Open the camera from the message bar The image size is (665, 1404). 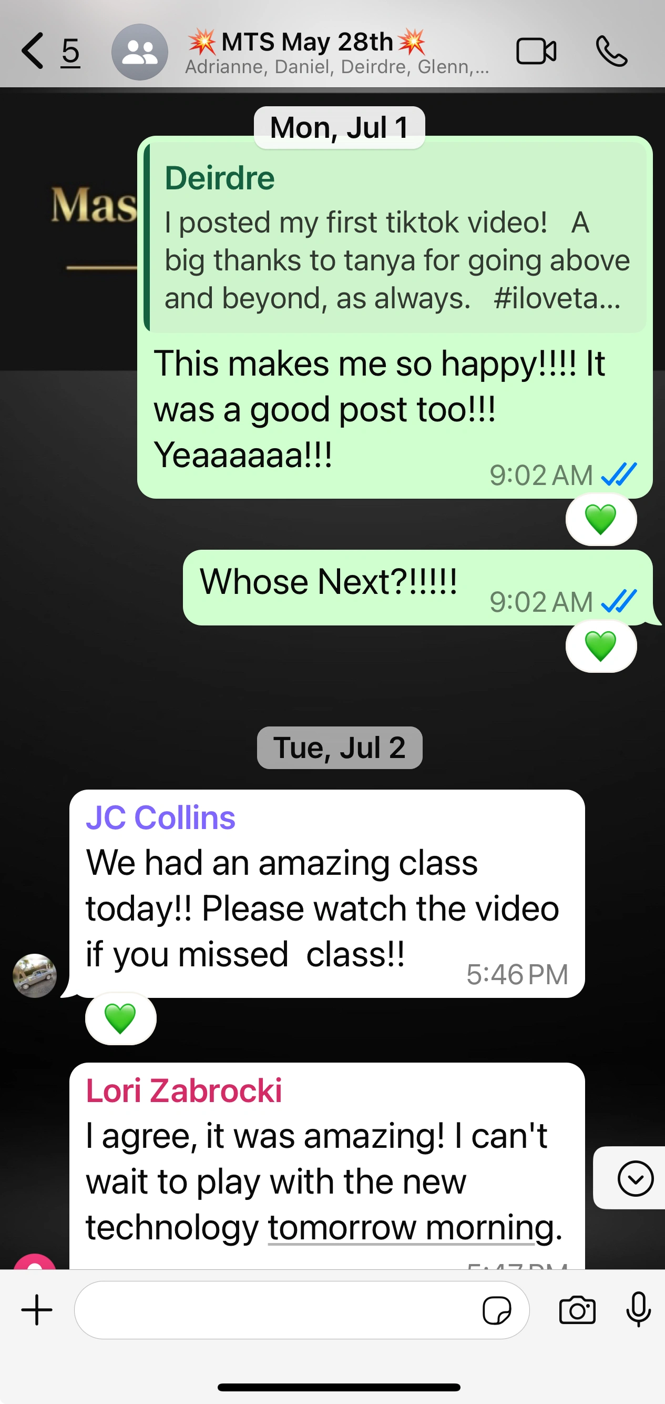coord(577,1310)
